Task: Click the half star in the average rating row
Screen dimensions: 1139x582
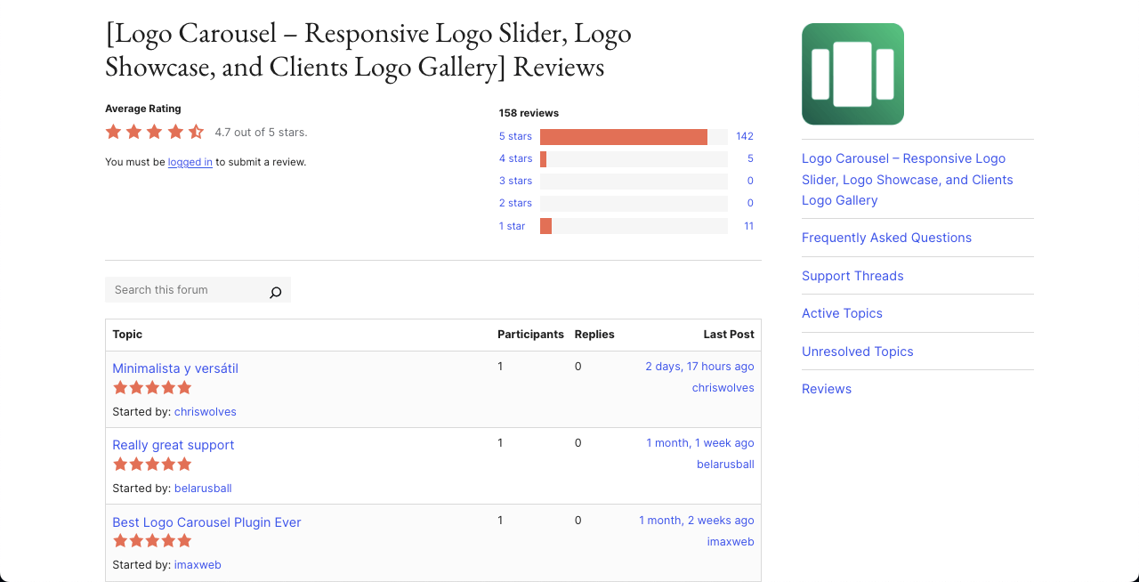Action: pyautogui.click(x=196, y=131)
